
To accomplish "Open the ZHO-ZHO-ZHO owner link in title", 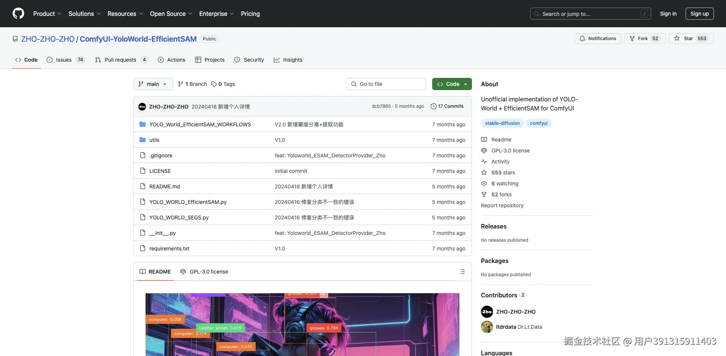I will point(48,39).
